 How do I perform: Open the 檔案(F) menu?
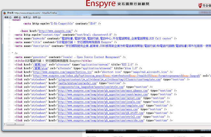(x=8, y=17)
